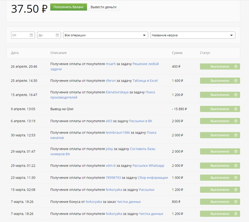249x222 pixels.
Task: Click question icon on a9i3 payment status
Action: pos(236,121)
